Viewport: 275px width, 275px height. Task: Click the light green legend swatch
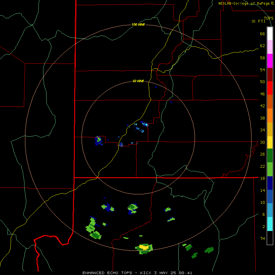pyautogui.click(x=270, y=169)
